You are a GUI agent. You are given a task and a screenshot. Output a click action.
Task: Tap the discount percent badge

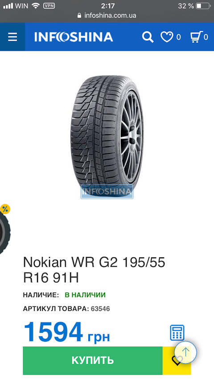click(x=5, y=209)
